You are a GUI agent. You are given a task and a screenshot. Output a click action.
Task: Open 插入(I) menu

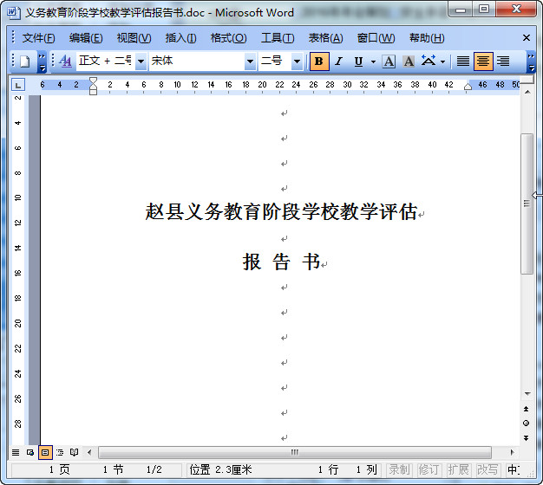[180, 38]
